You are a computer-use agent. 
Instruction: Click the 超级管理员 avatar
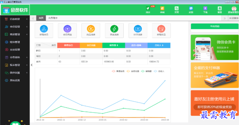(234, 8)
